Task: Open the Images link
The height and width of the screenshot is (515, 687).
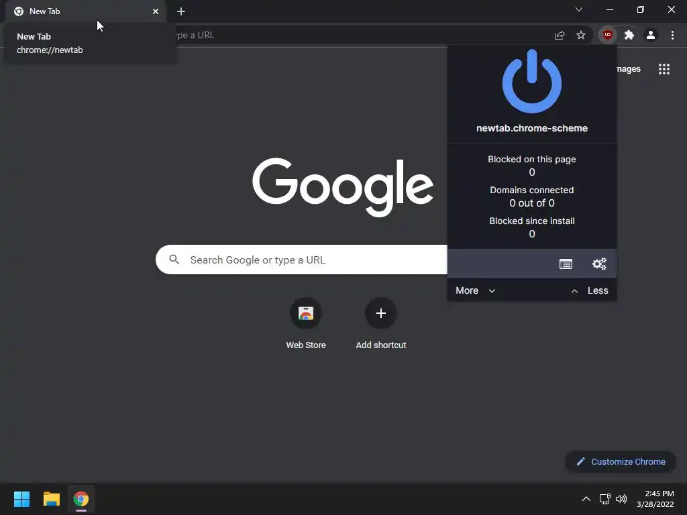Action: point(628,69)
